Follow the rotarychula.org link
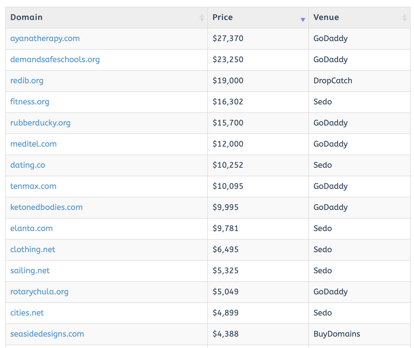 click(x=39, y=292)
